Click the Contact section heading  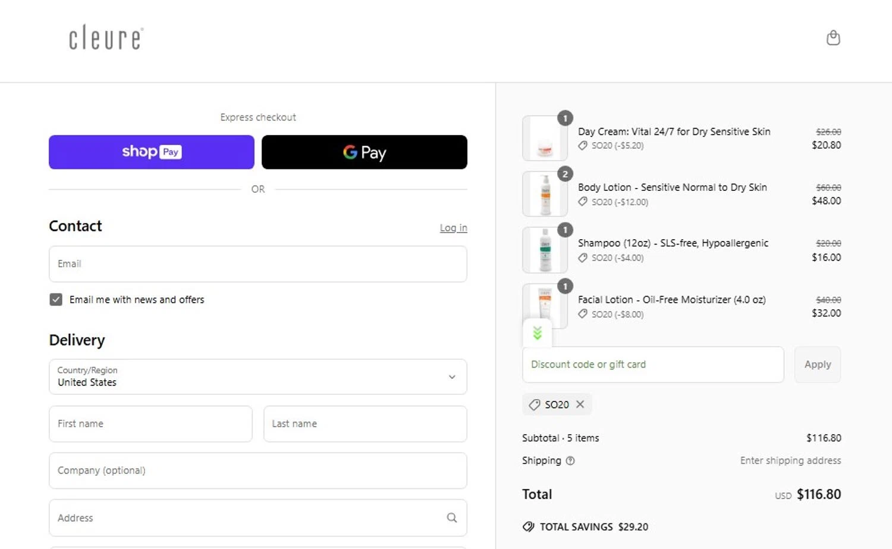(x=76, y=226)
